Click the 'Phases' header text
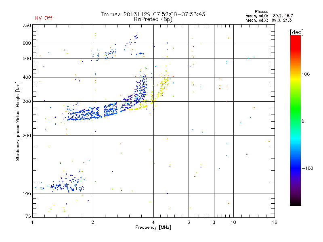The height and width of the screenshot is (242, 323). 261,12
